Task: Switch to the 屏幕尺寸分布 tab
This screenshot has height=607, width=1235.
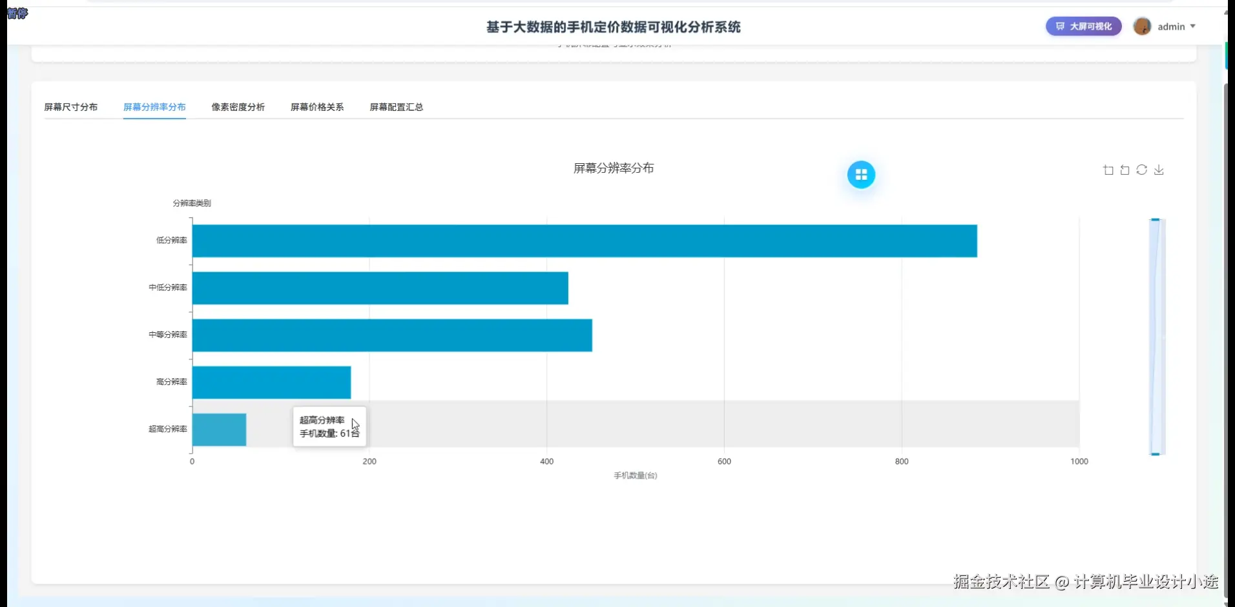Action: pos(71,107)
